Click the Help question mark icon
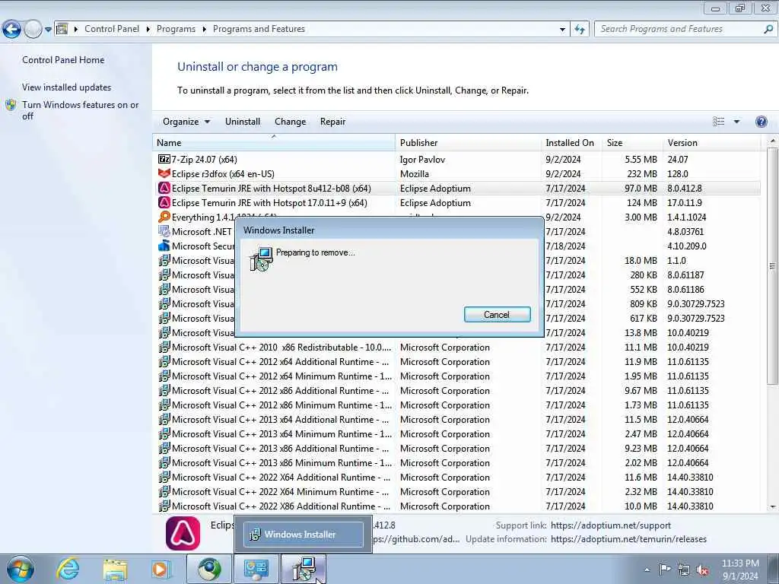 pyautogui.click(x=761, y=122)
